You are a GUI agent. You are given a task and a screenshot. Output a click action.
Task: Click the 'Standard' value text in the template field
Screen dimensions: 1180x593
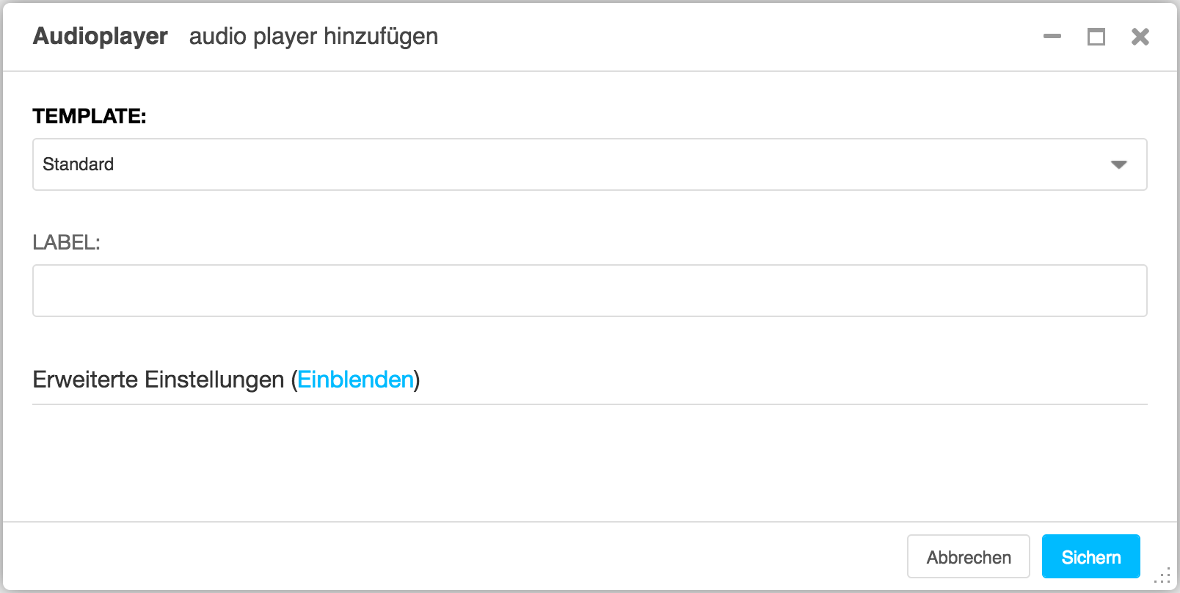coord(79,164)
